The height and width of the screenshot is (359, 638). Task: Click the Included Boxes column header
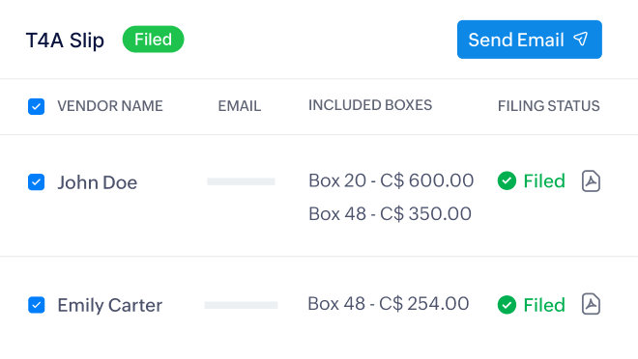370,105
